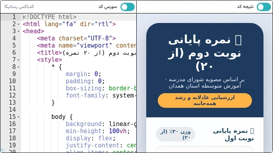Click the نتیجه کد label text

coord(245,7)
